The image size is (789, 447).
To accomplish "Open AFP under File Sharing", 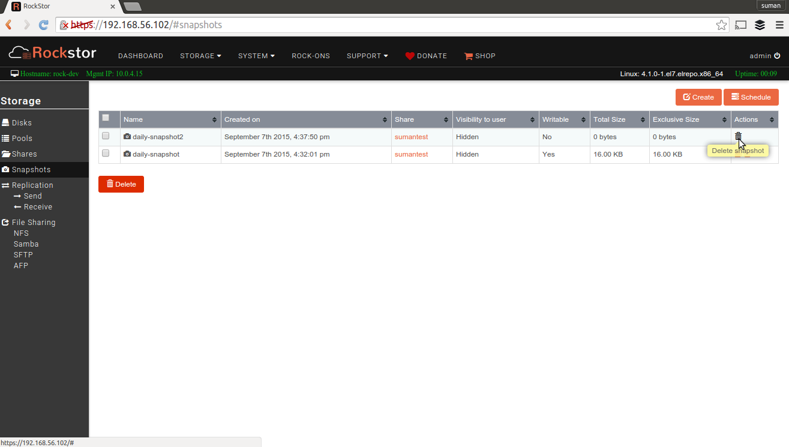I will (x=20, y=266).
